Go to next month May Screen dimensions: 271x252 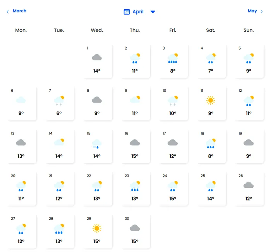click(x=252, y=11)
